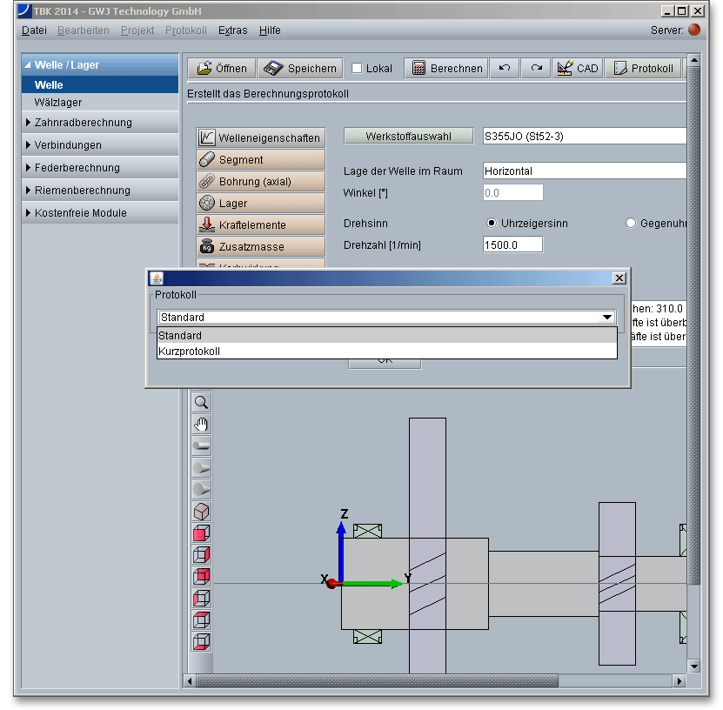This screenshot has height=710, width=723.
Task: Click the Drehzahl input field
Action: [512, 244]
